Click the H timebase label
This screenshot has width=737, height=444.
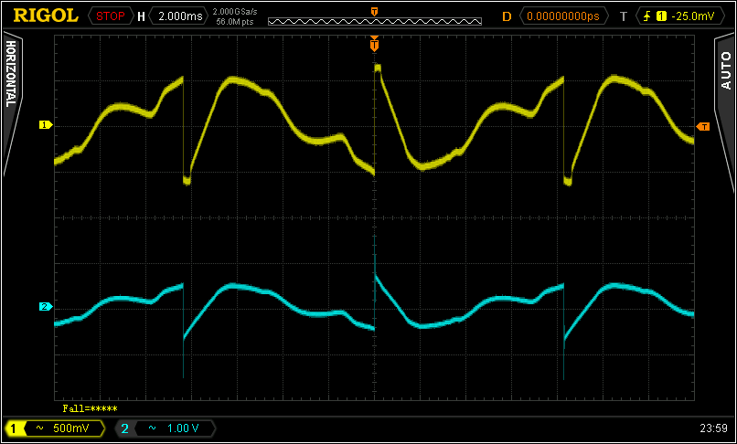click(x=141, y=16)
